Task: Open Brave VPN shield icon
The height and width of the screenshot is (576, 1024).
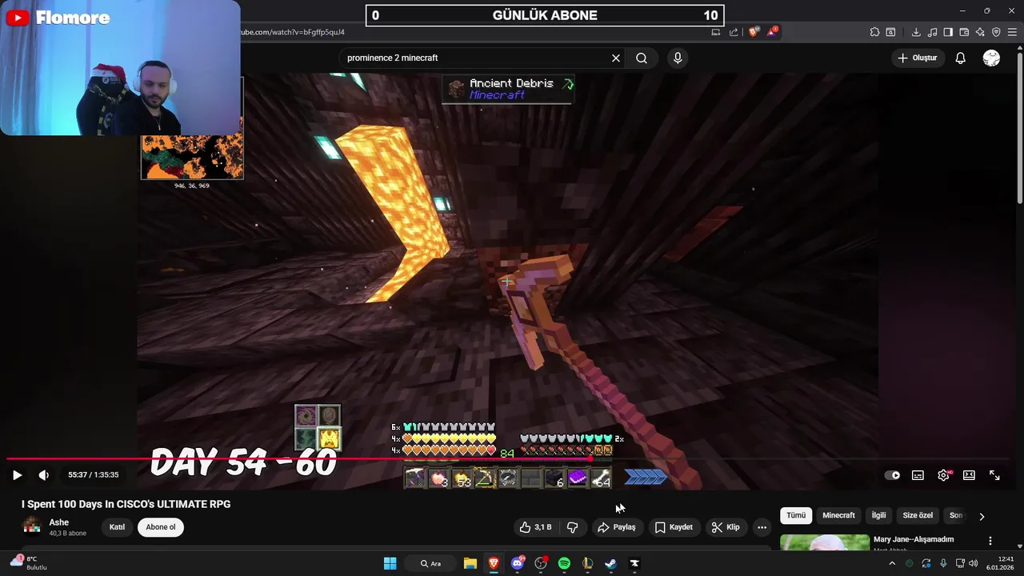Action: click(x=996, y=32)
